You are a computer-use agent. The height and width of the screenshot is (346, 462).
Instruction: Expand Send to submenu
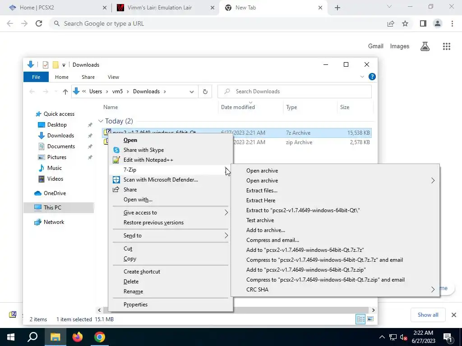226,235
